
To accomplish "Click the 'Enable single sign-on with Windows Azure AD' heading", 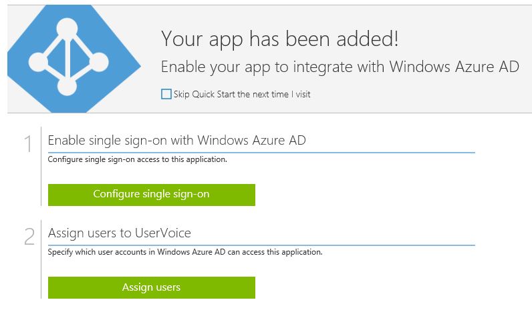I will 176,141.
